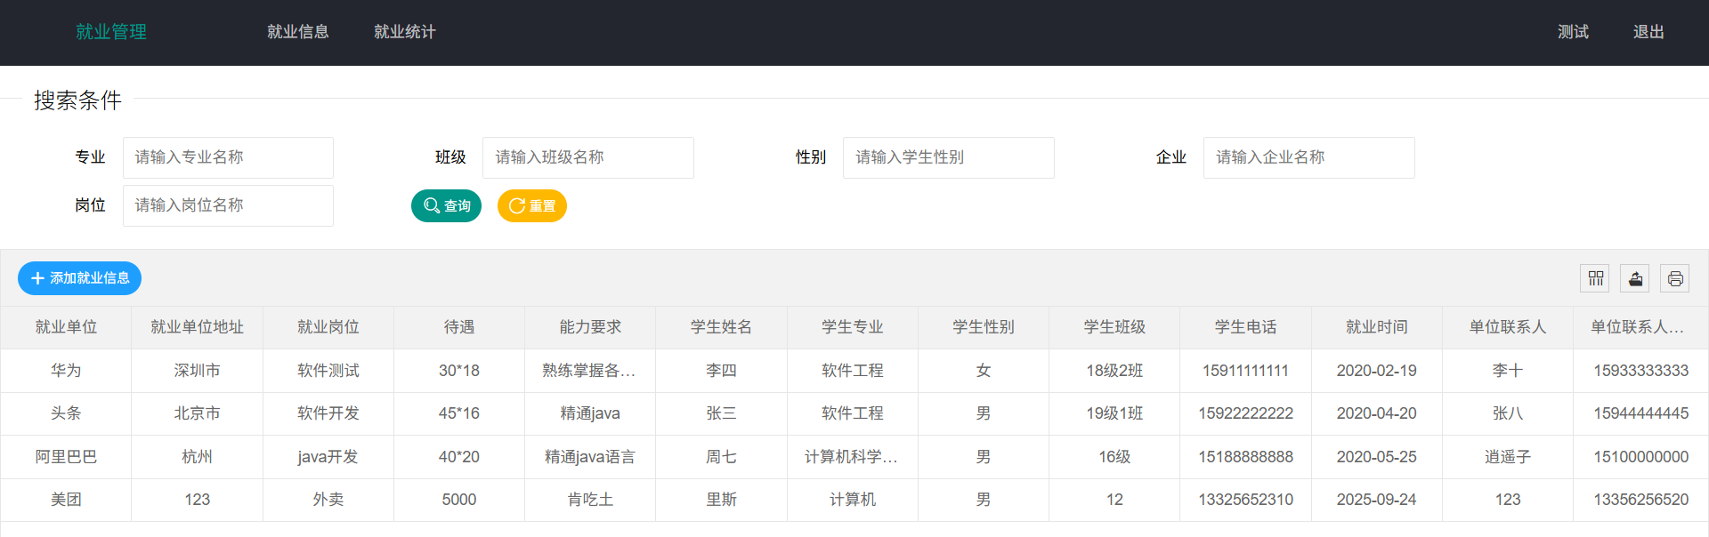
Task: Click the 18级2班 class cell
Action: tap(1114, 371)
